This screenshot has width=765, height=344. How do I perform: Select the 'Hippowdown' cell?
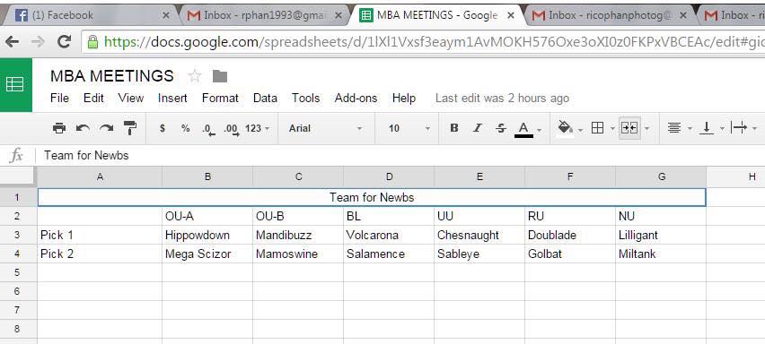207,235
